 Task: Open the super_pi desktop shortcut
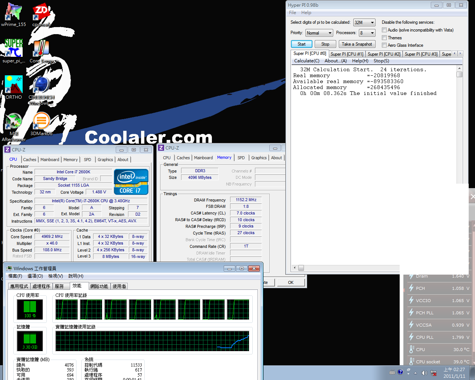click(14, 52)
